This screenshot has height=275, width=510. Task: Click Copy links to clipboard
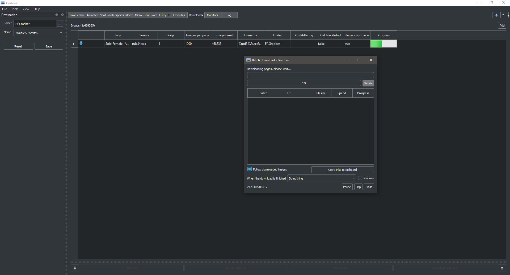[342, 169]
